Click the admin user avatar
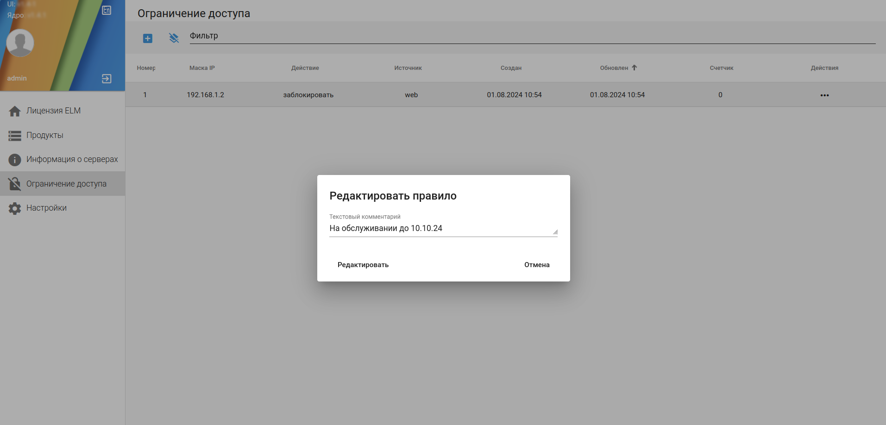886x425 pixels. (20, 43)
